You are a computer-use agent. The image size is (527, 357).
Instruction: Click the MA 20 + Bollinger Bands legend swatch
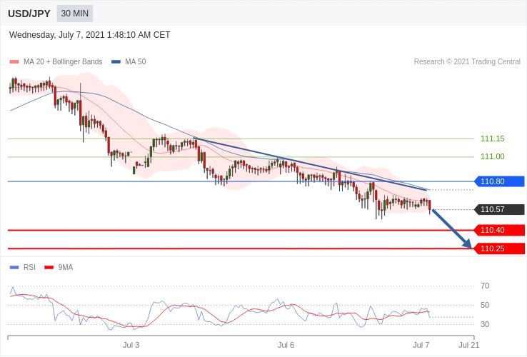tap(14, 62)
